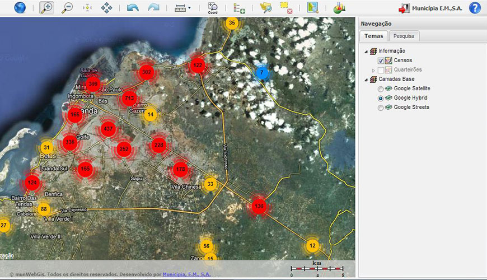
Task: Click the yellow cluster marker 35
Action: [232, 23]
